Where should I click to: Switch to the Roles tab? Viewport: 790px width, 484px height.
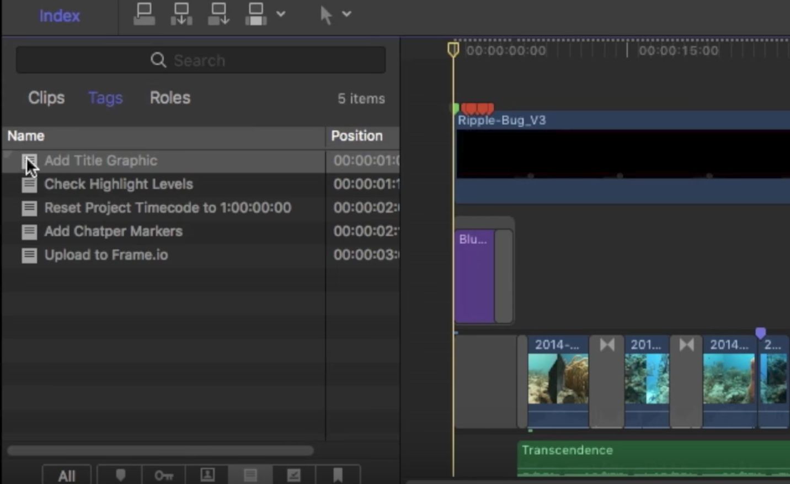[x=170, y=98]
